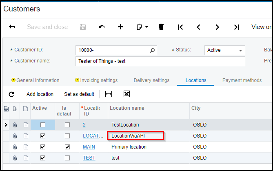Open the Payment methods tab
The height and width of the screenshot is (171, 273).
[x=242, y=80]
